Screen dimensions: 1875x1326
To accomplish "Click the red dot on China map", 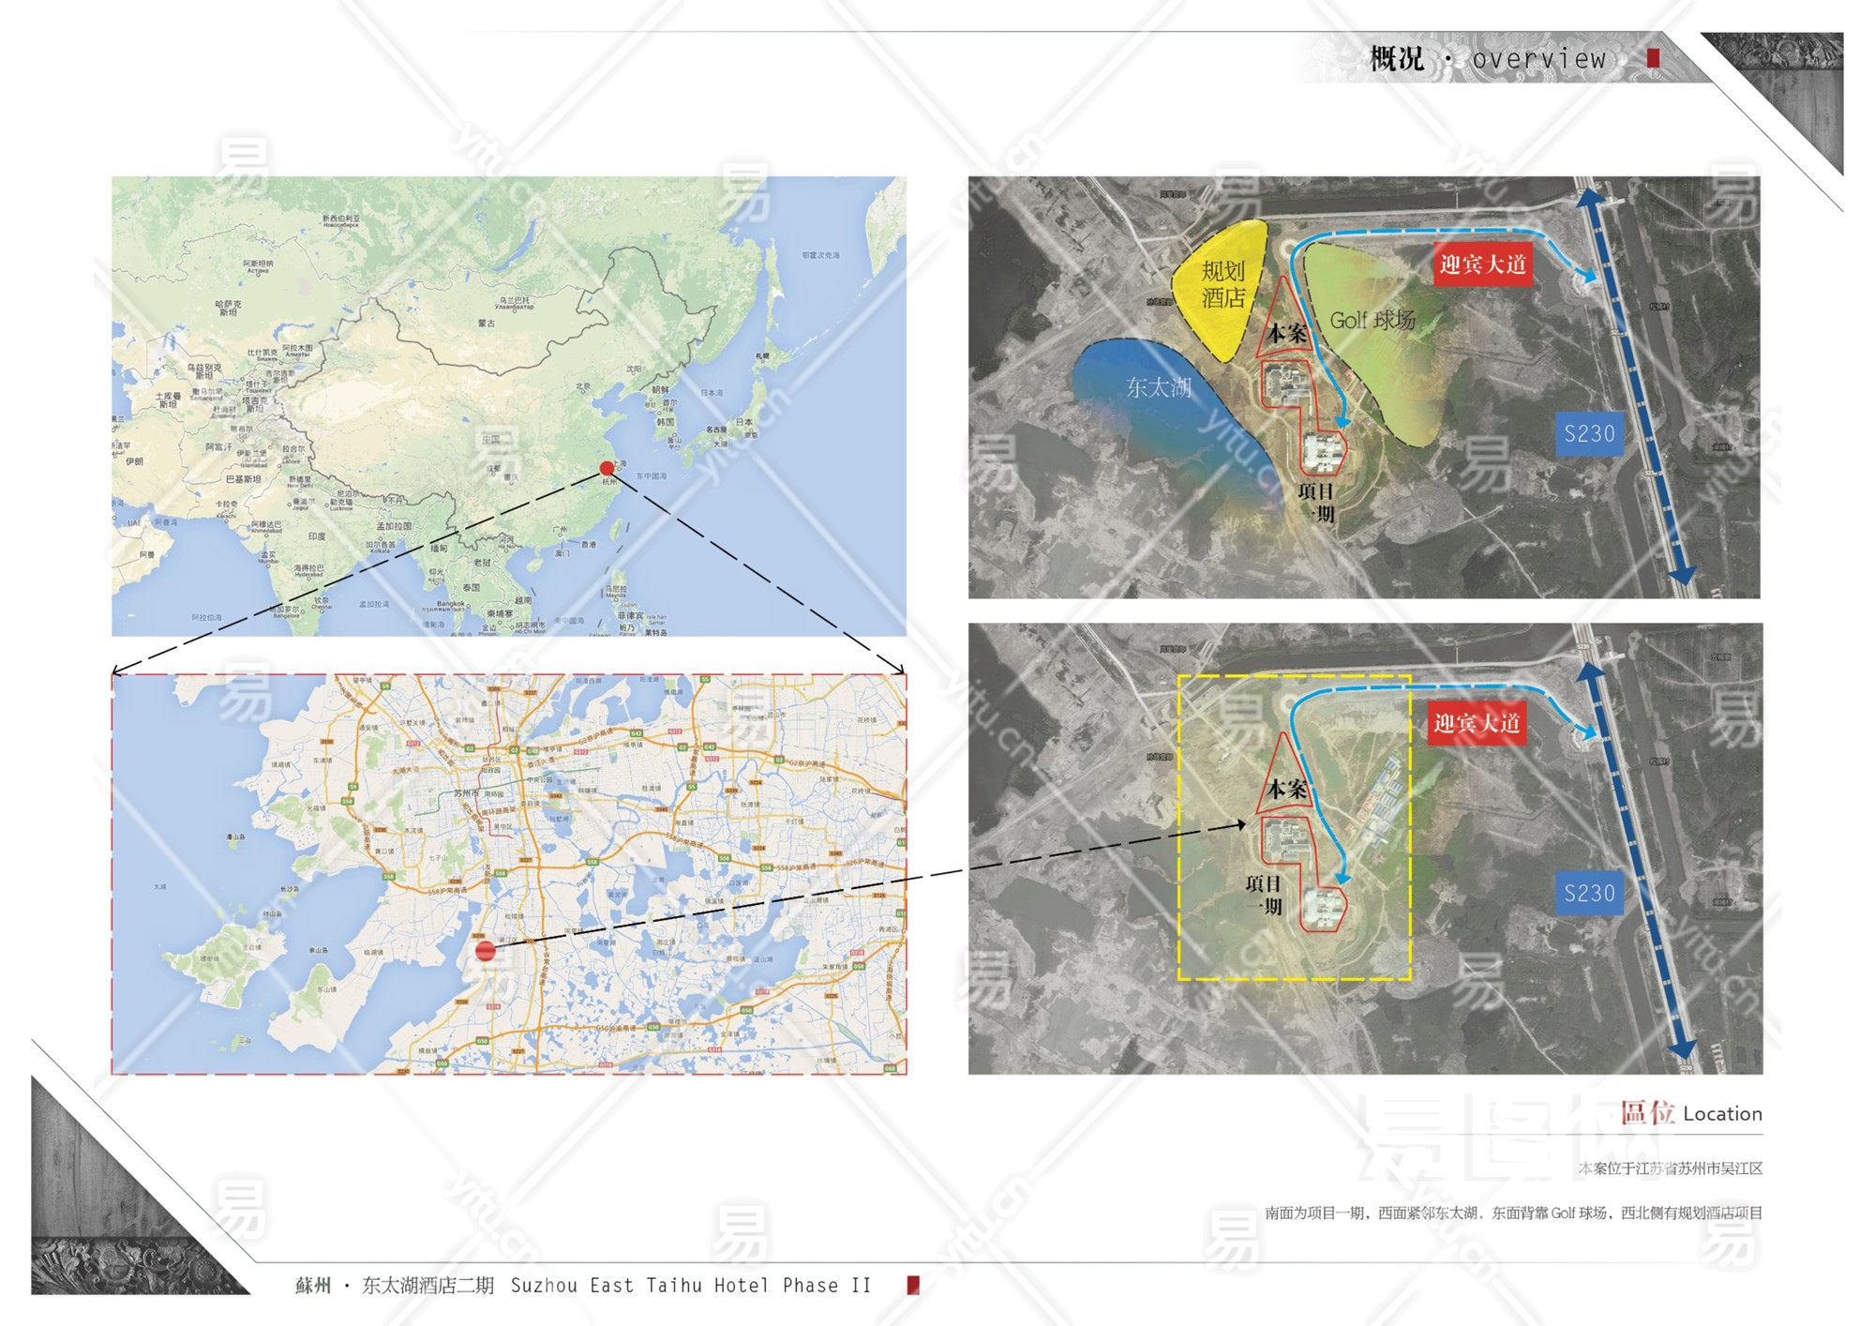I will pos(607,468).
